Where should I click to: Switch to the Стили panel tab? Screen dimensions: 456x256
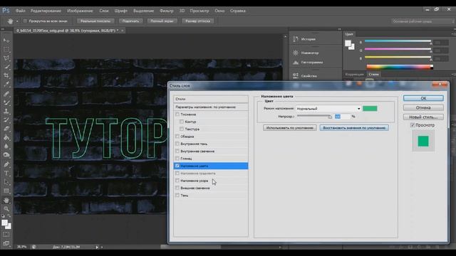pyautogui.click(x=373, y=74)
